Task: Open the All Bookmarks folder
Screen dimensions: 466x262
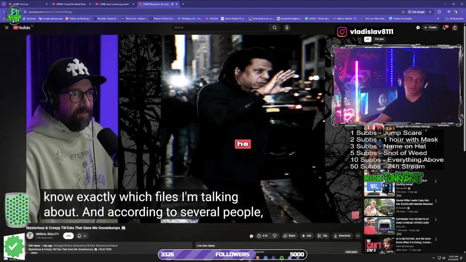Action: [454, 19]
